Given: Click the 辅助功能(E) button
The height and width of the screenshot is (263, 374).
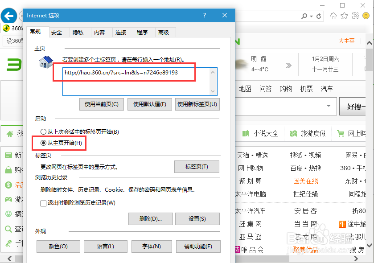Looking at the screenshot, I should coord(198,247).
